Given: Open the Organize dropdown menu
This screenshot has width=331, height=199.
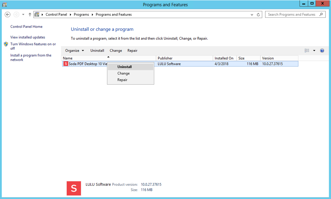Looking at the screenshot, I should pyautogui.click(x=74, y=50).
